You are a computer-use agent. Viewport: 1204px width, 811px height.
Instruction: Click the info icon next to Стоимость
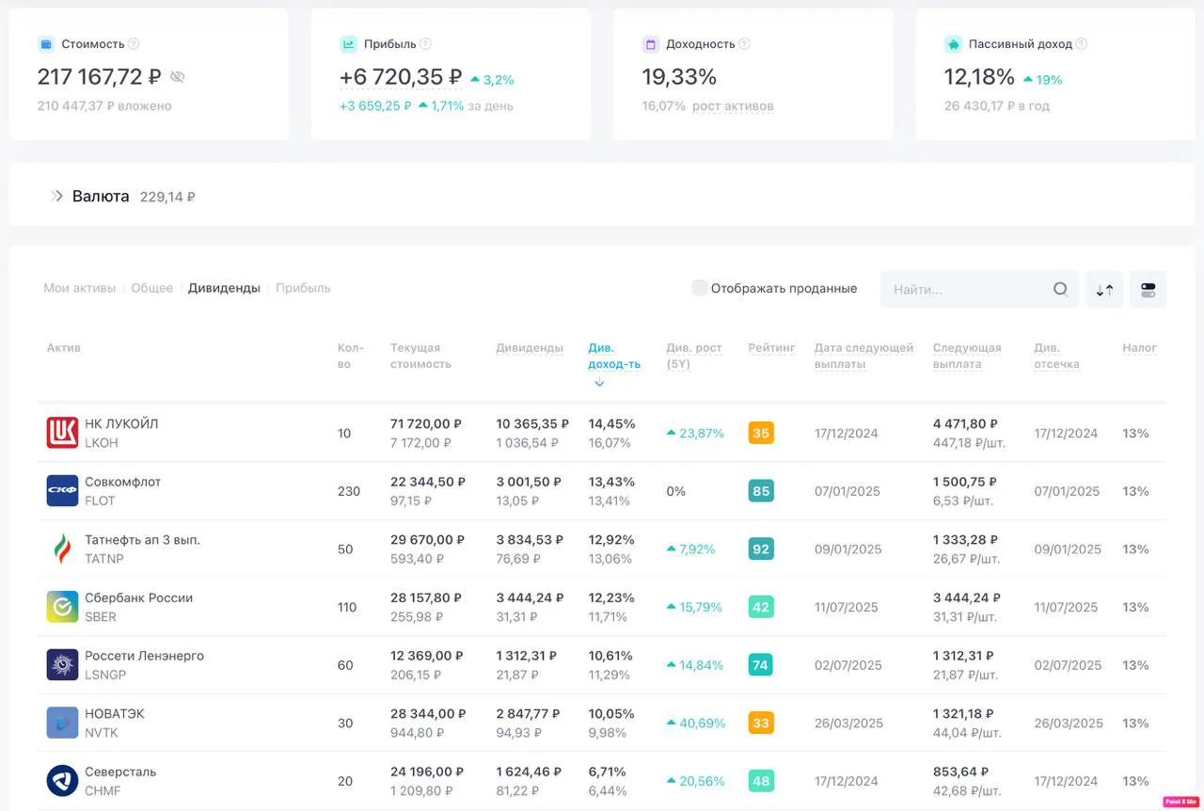tap(134, 44)
